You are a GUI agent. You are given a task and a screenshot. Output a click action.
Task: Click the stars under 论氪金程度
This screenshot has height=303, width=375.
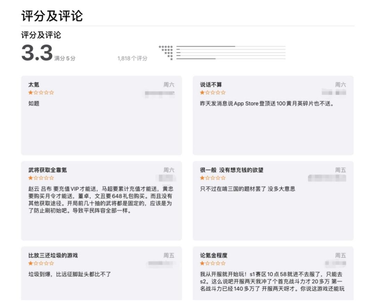point(213,263)
